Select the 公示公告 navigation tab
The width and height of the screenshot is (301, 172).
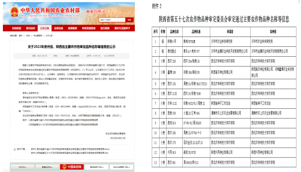(x=45, y=28)
